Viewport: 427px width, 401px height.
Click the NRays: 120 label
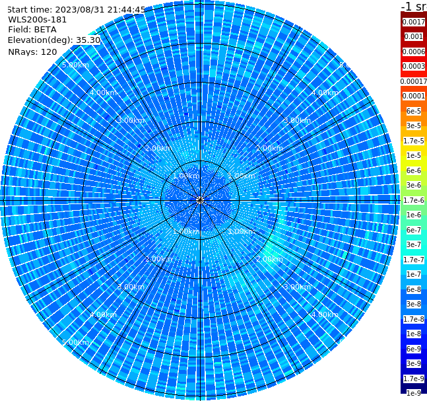click(x=32, y=52)
